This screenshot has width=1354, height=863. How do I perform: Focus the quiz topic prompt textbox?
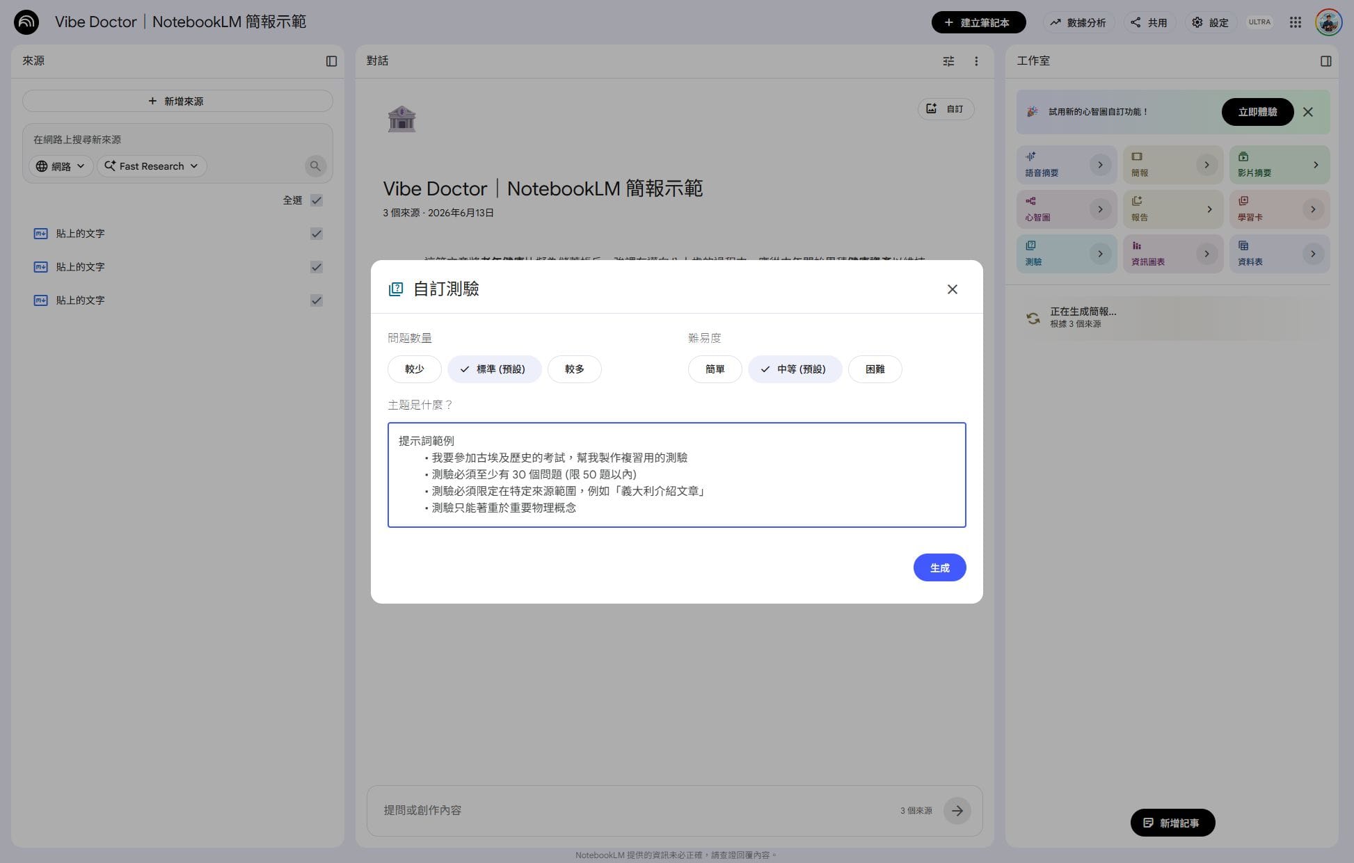[676, 475]
